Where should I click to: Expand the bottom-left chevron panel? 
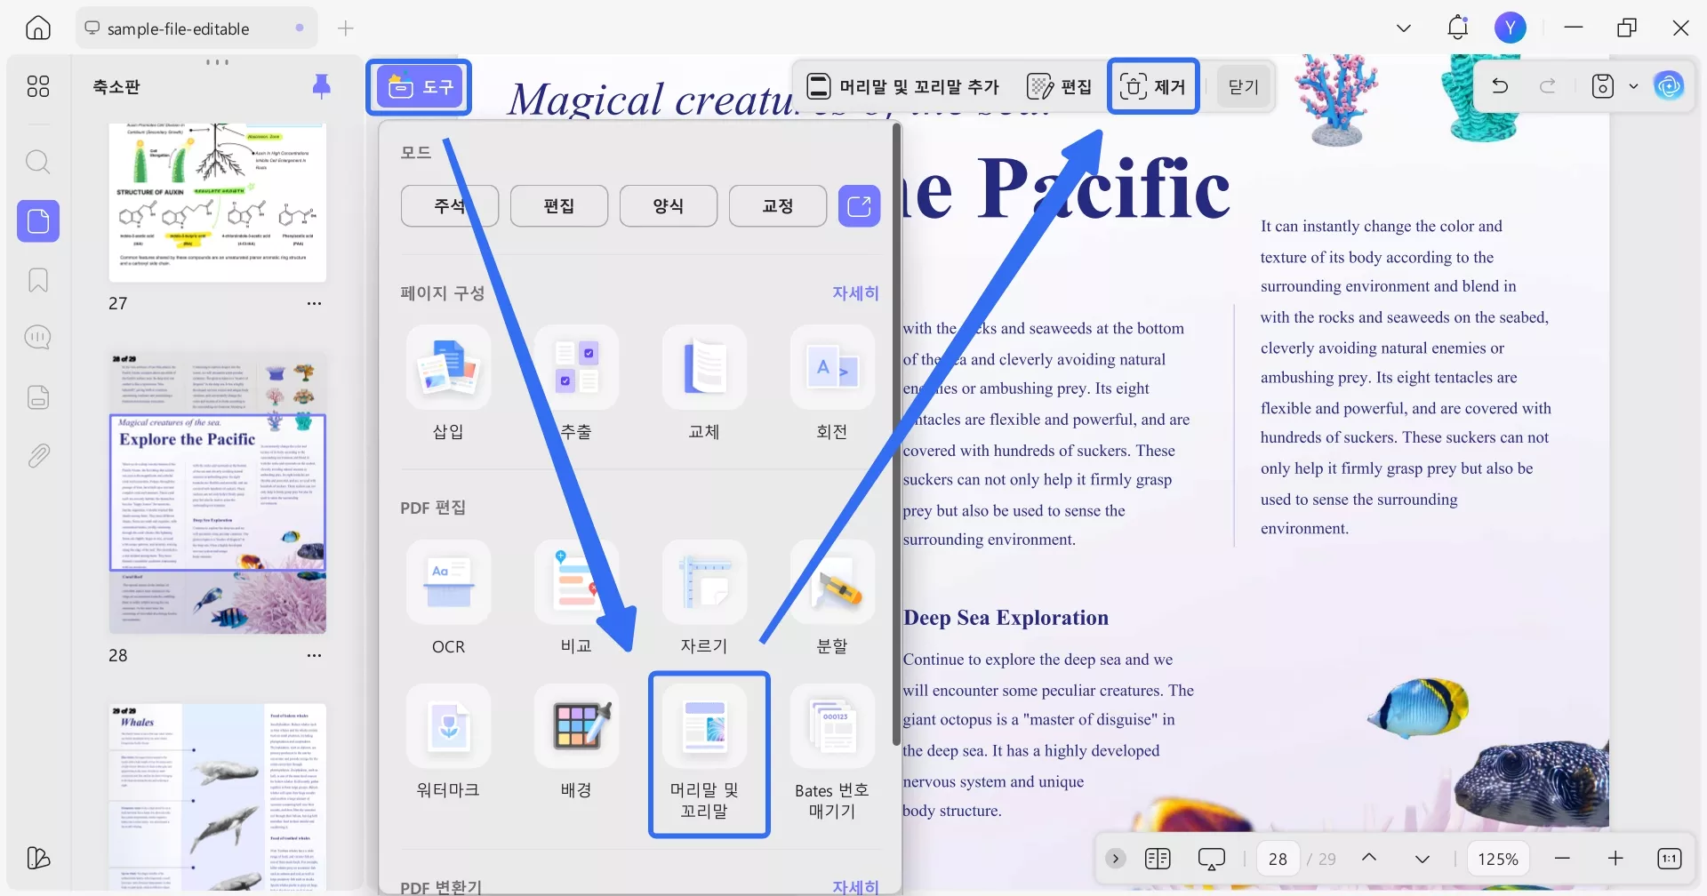point(1115,858)
